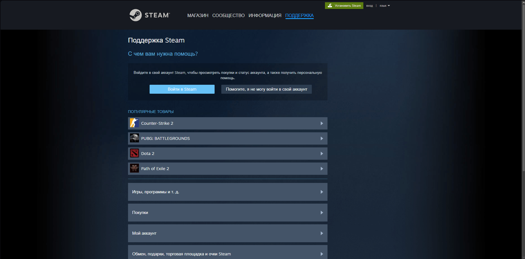Expand the Dota 2 row arrow
Viewport: 525px width, 259px height.
pyautogui.click(x=322, y=154)
